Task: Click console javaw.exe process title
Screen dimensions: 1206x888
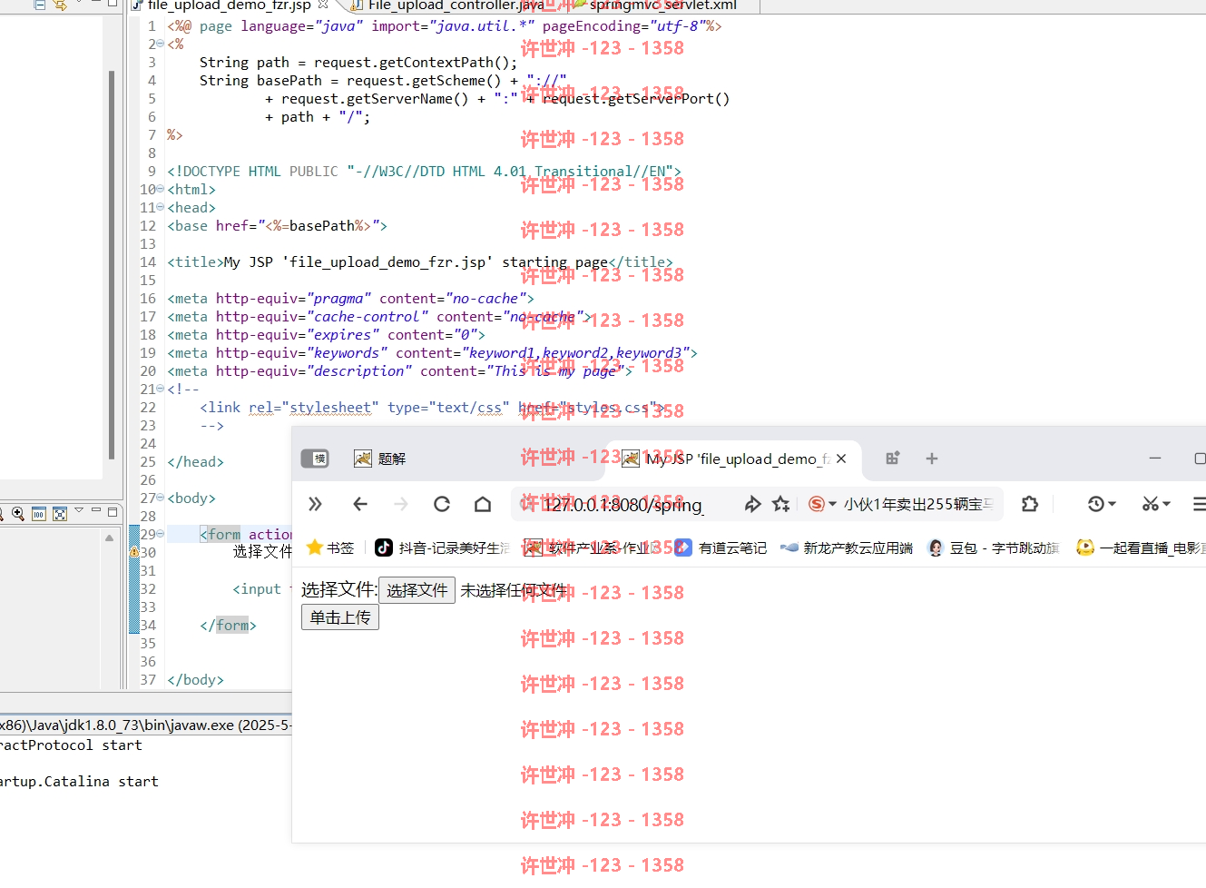Action: (145, 725)
